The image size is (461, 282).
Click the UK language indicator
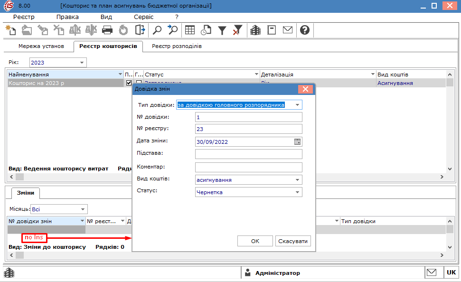pos(452,273)
